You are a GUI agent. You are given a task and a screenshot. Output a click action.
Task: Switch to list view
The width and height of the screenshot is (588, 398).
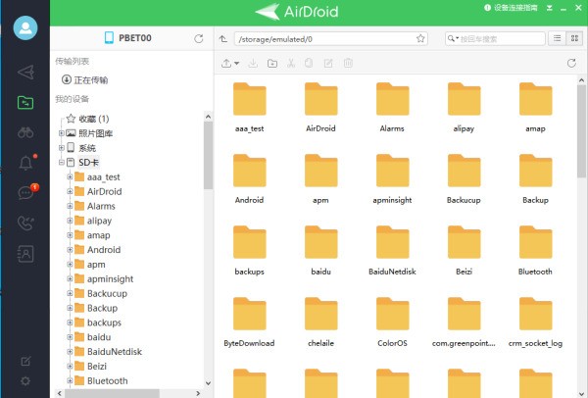pos(557,38)
